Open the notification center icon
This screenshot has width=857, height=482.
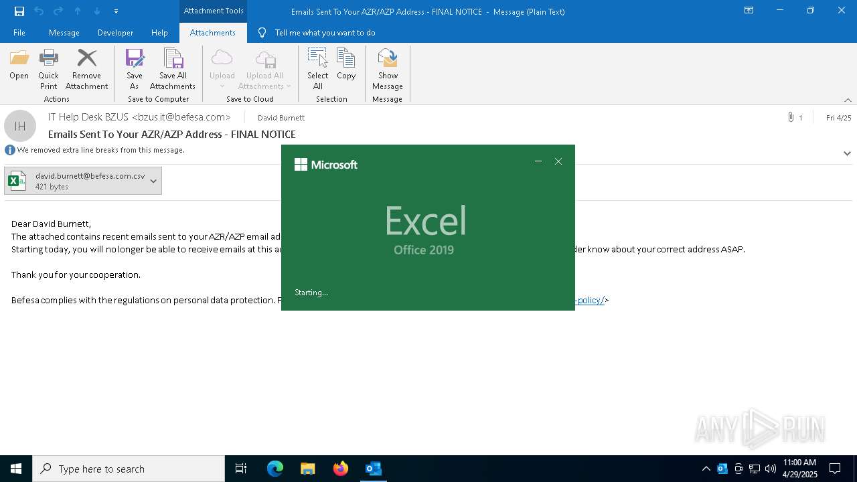pos(835,469)
